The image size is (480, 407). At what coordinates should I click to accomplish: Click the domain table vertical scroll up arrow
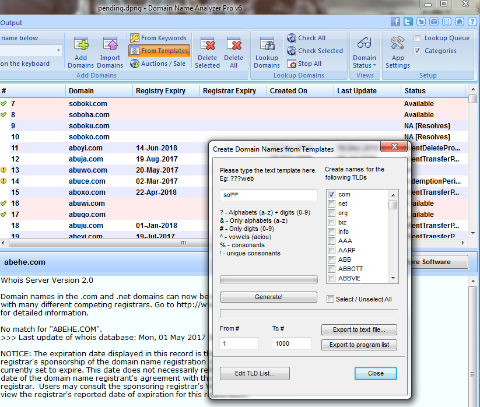click(473, 89)
